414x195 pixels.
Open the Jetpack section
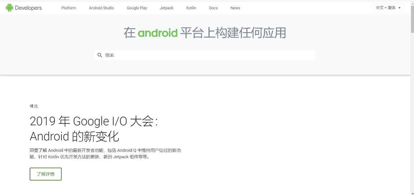(166, 8)
